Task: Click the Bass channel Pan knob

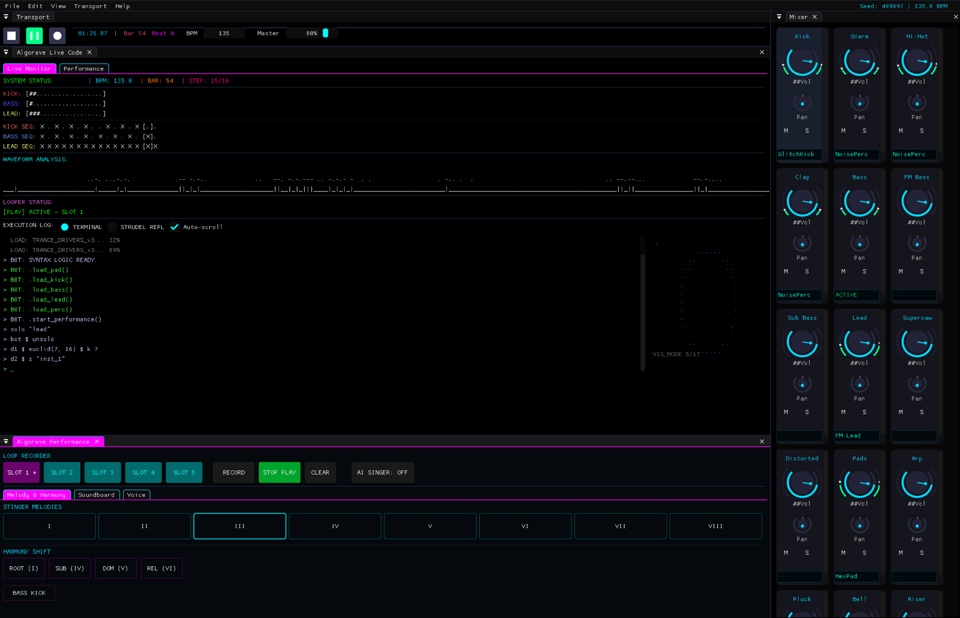Action: pyautogui.click(x=859, y=244)
